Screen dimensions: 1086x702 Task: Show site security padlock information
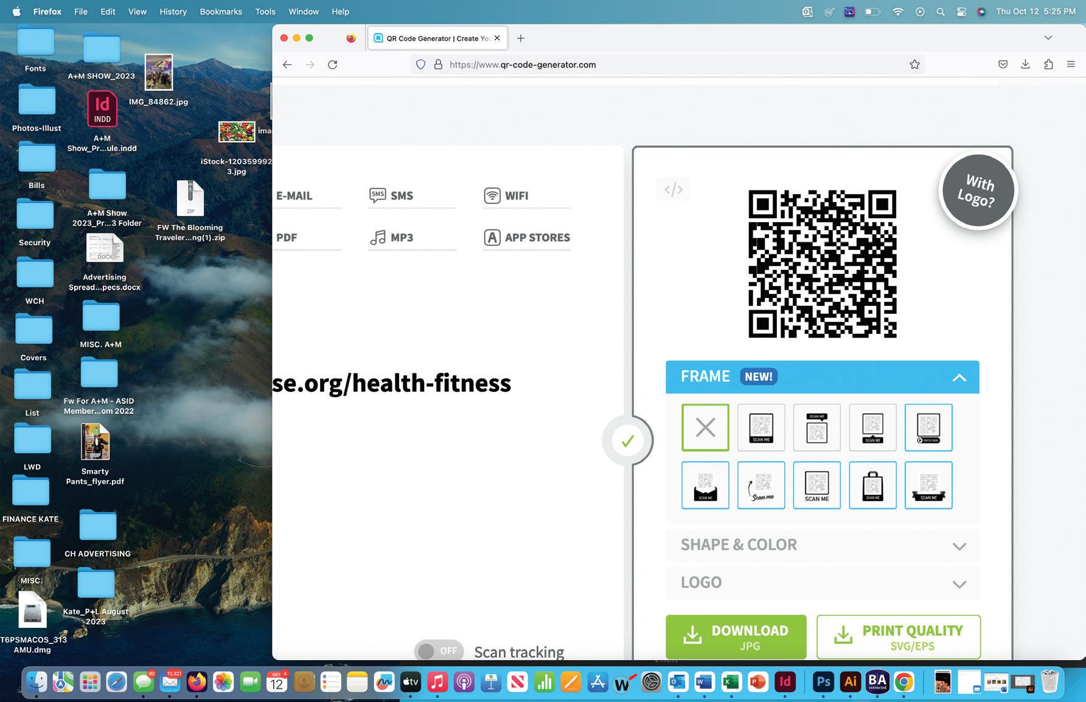pyautogui.click(x=438, y=64)
